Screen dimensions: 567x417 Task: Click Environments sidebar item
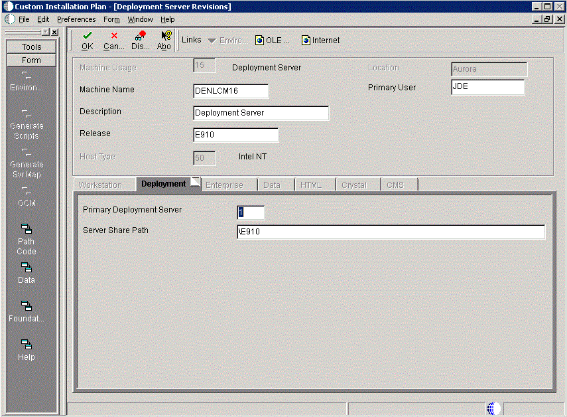[27, 82]
